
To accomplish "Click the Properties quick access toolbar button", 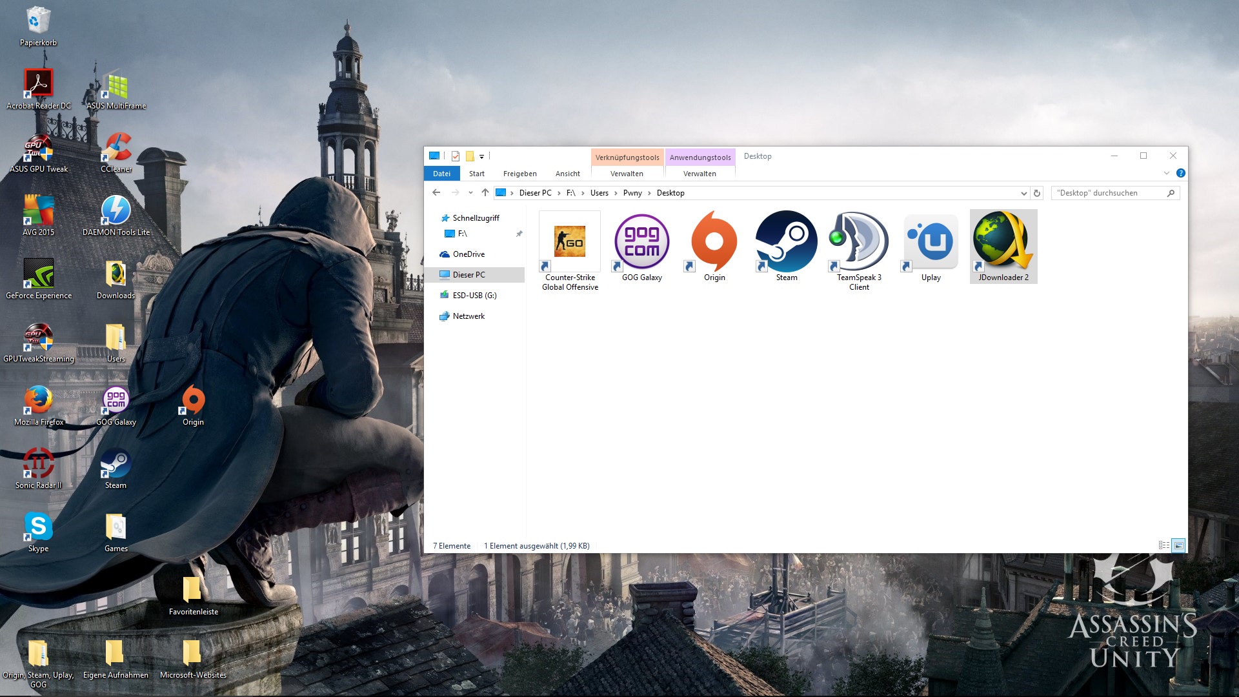I will click(456, 156).
